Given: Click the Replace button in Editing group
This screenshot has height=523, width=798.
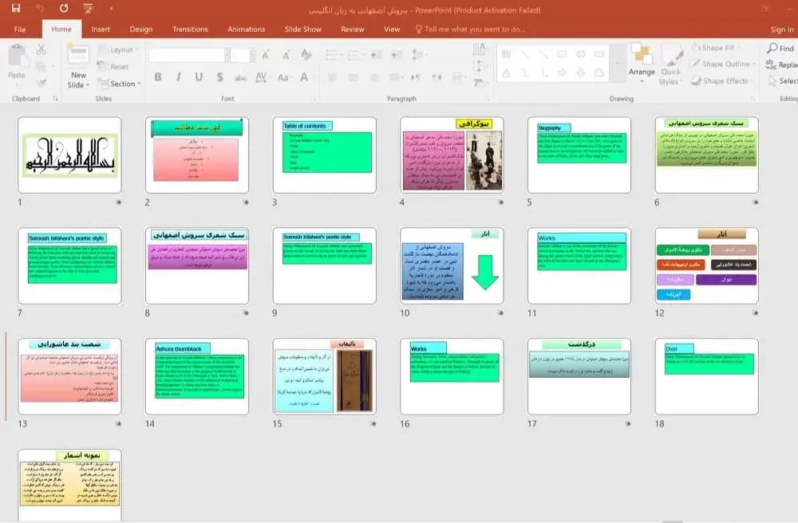Looking at the screenshot, I should point(782,65).
